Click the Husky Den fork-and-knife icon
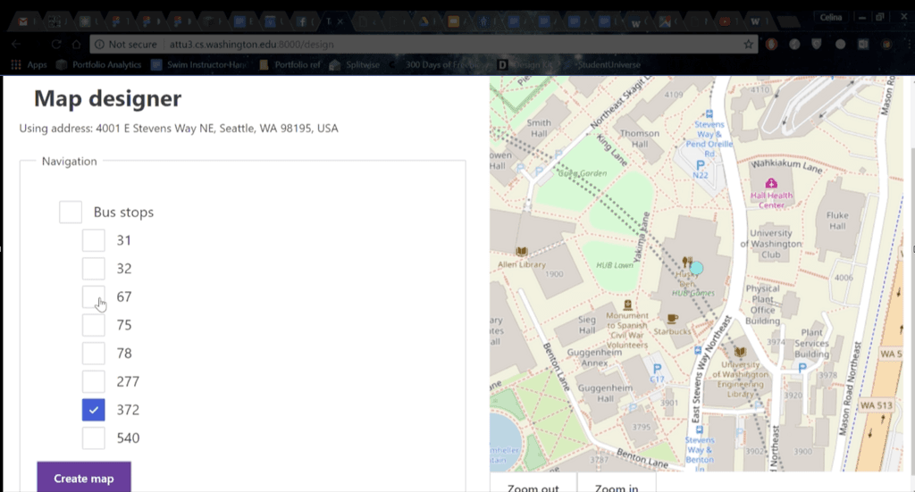 tap(687, 262)
